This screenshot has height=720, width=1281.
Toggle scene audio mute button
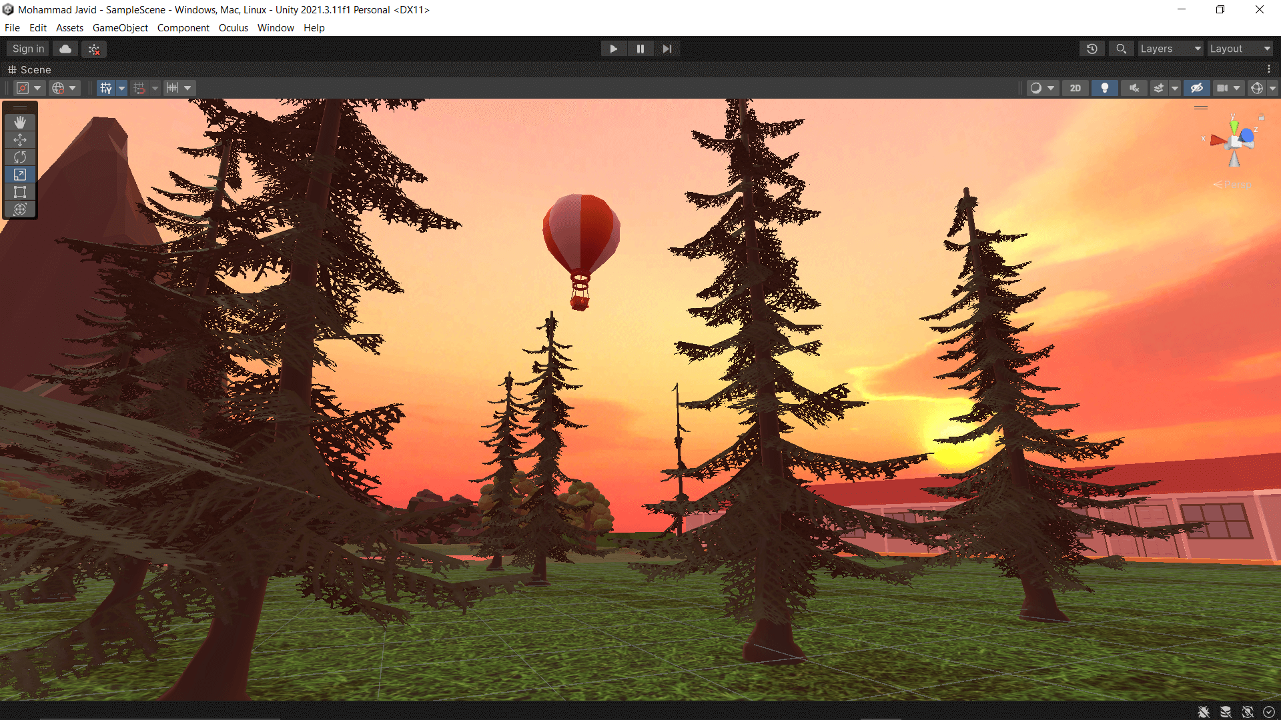point(1134,88)
